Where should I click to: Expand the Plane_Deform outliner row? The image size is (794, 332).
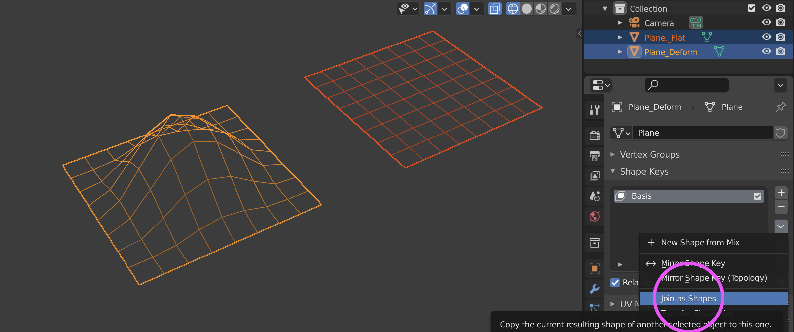tap(620, 52)
